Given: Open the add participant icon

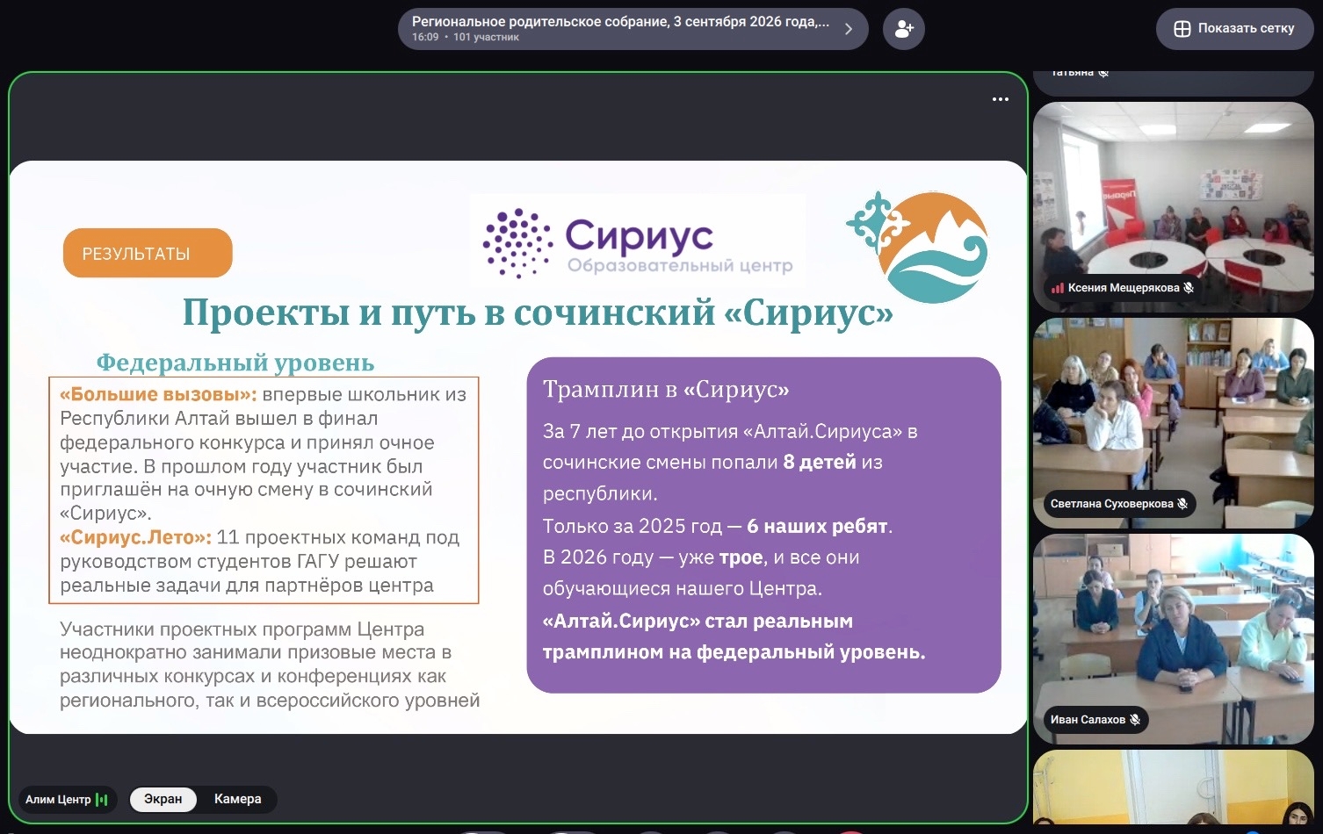Looking at the screenshot, I should pos(903,29).
